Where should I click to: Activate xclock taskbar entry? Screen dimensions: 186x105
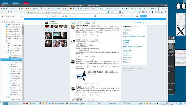click(98, 104)
